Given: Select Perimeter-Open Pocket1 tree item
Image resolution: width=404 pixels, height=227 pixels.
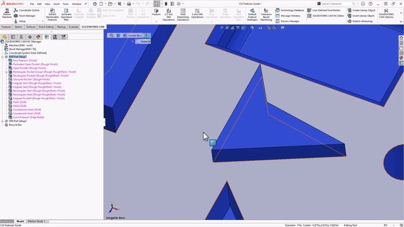Looking at the screenshot, I should (x=35, y=64).
